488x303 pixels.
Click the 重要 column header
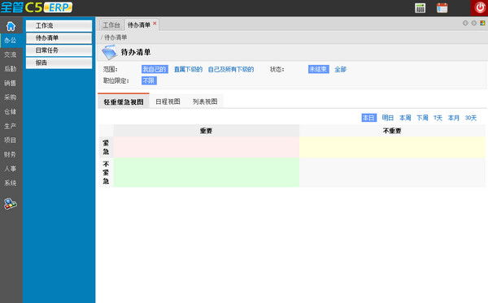[x=207, y=131]
